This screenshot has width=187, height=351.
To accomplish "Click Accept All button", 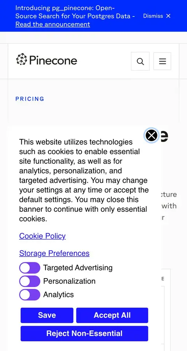I will [112, 315].
